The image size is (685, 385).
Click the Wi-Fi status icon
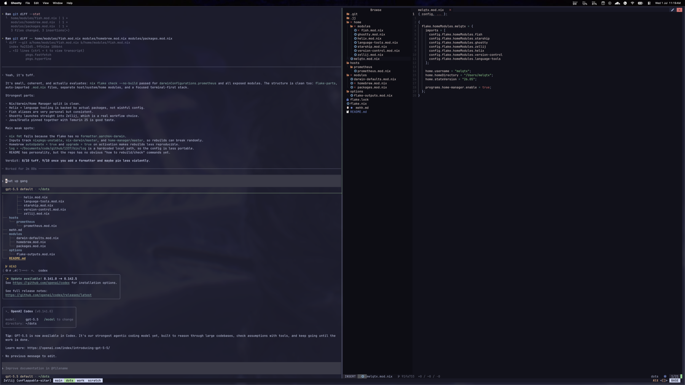point(632,3)
